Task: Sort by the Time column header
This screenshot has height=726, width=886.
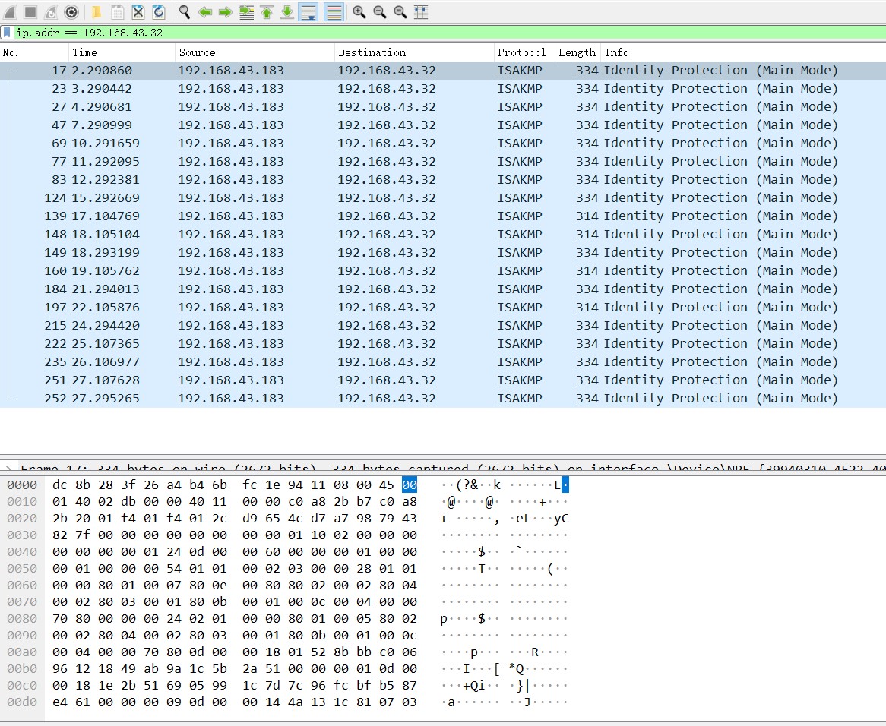Action: coord(122,52)
